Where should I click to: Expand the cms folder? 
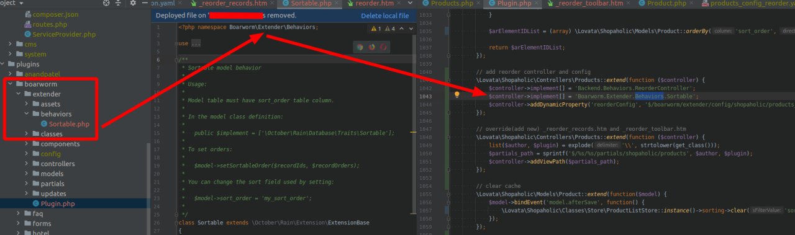11,44
